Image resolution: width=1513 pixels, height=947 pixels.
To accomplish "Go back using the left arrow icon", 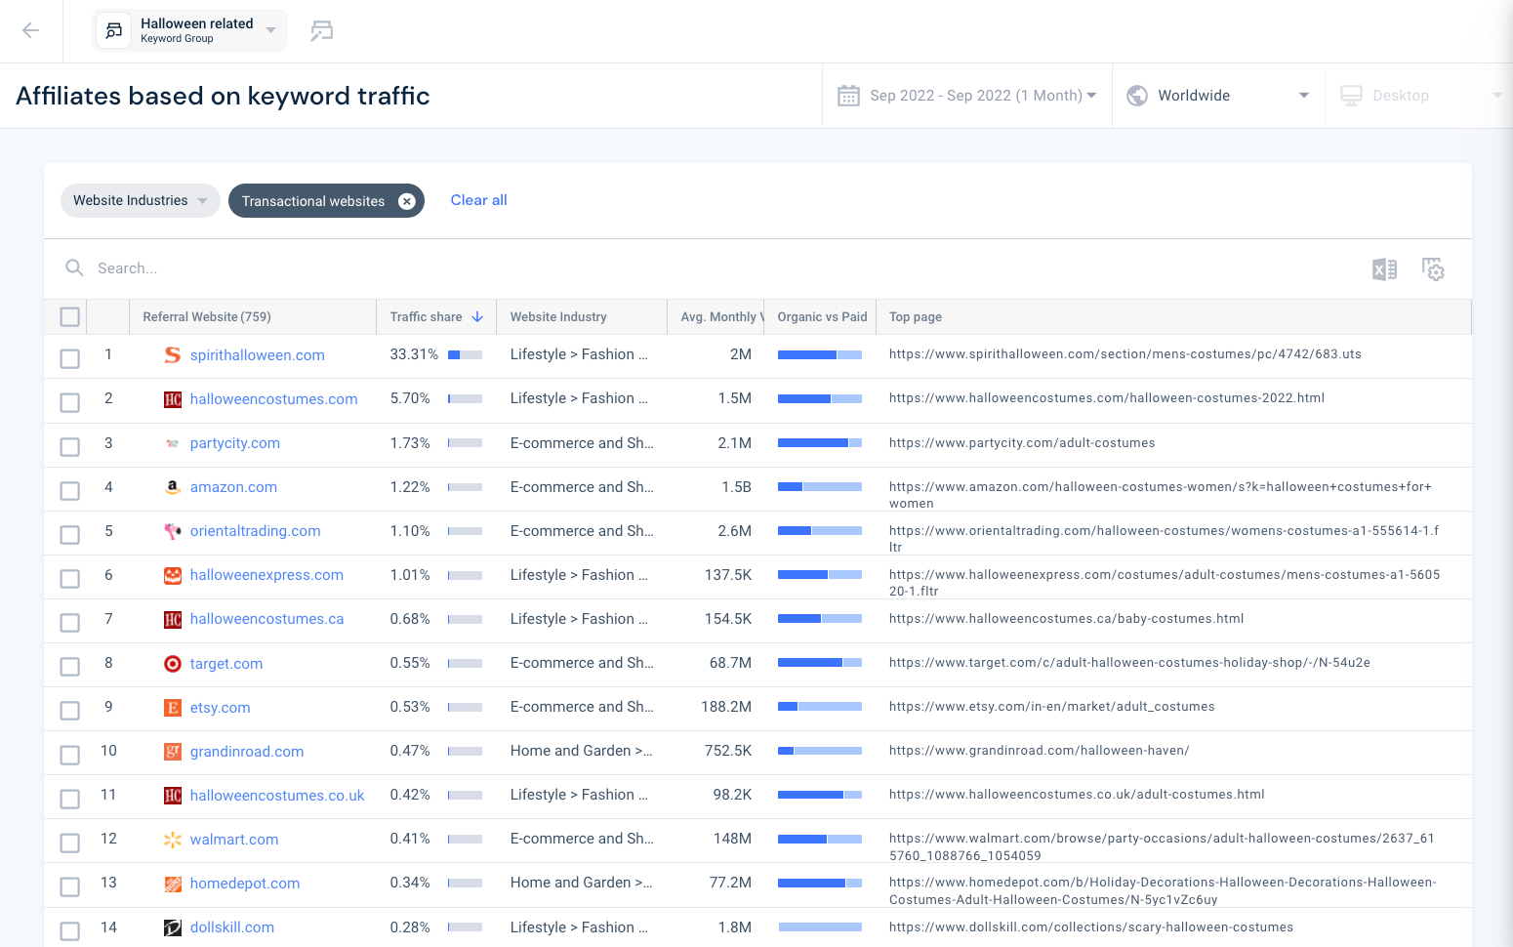I will tap(30, 30).
